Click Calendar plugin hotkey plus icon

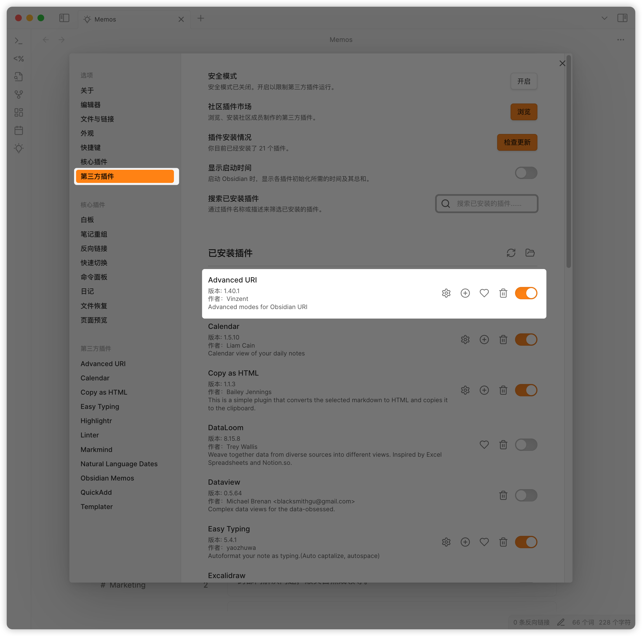pos(484,340)
